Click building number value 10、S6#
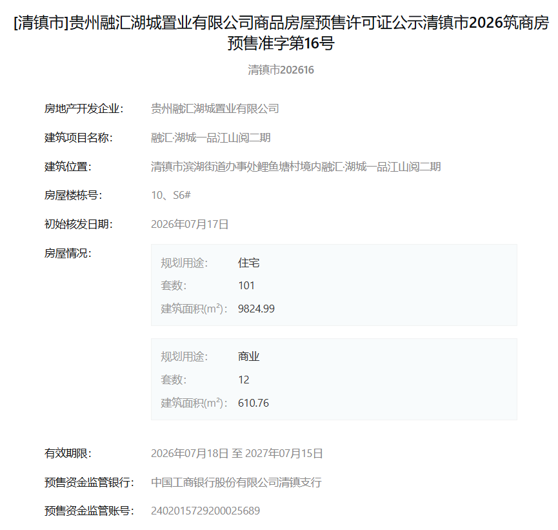 point(171,195)
